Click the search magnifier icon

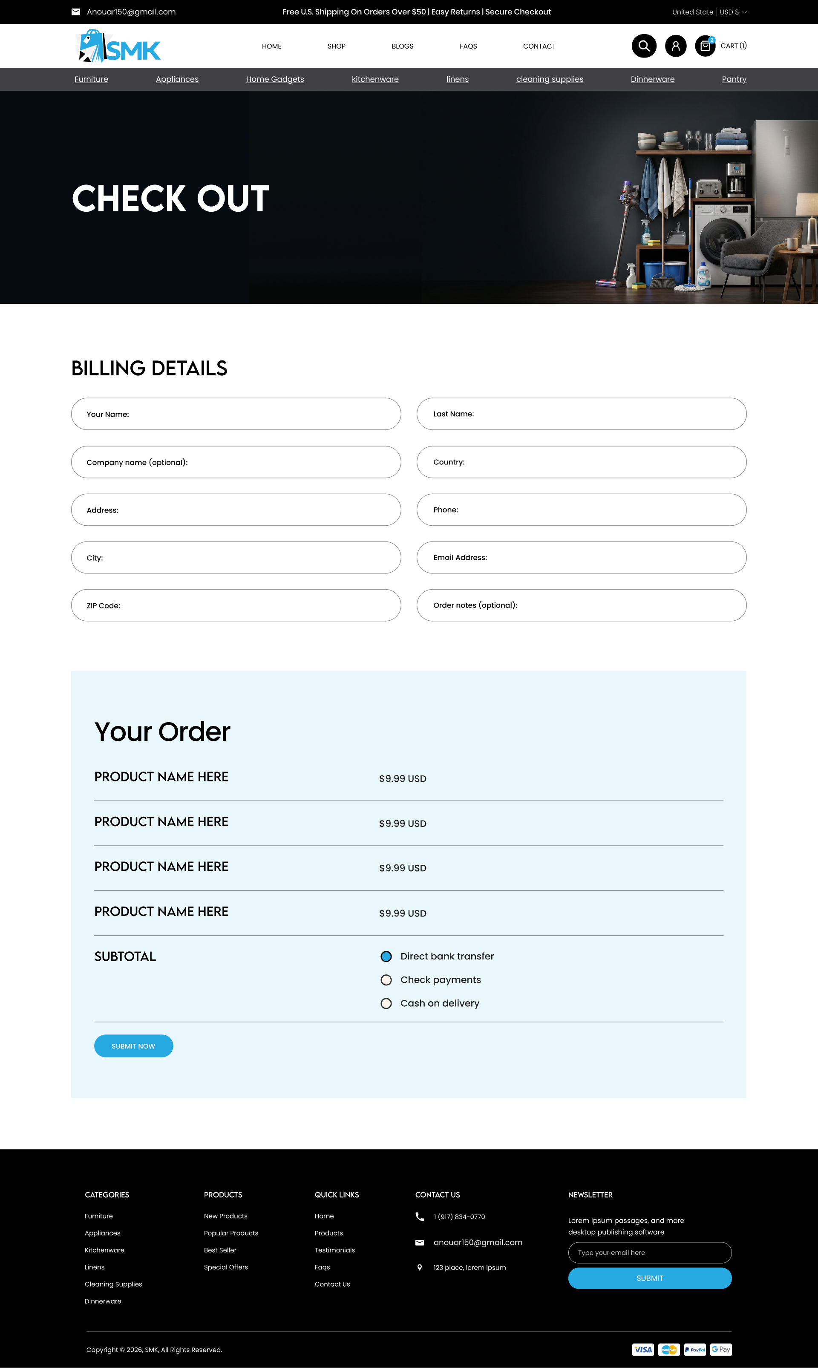tap(643, 46)
